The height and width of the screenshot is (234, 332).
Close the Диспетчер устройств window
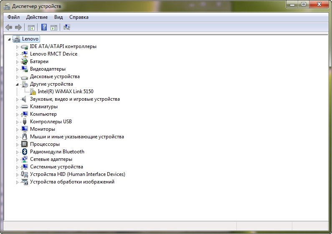pyautogui.click(x=319, y=4)
